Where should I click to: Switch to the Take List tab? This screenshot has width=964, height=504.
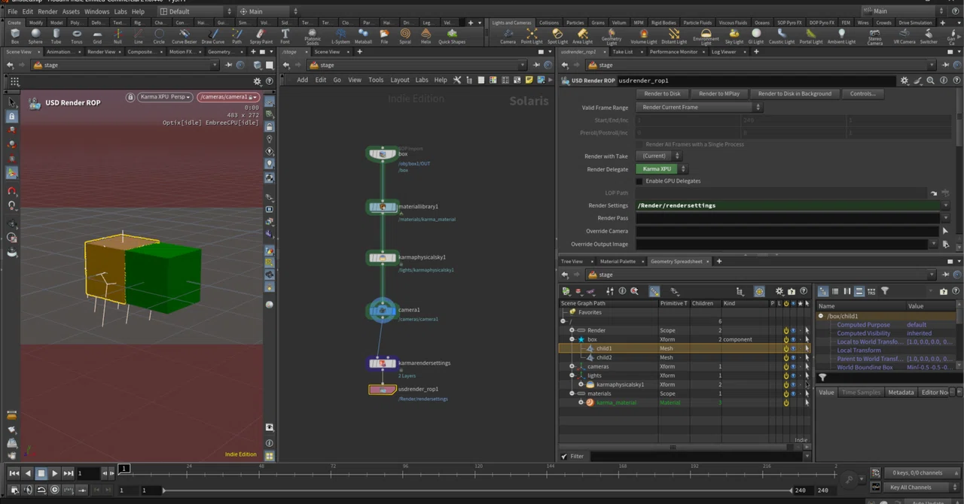(x=622, y=52)
